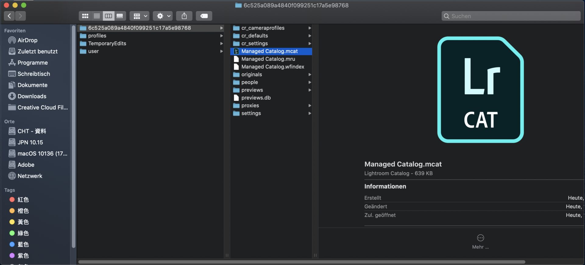Open the gear action menu dropdown
585x265 pixels.
(163, 16)
